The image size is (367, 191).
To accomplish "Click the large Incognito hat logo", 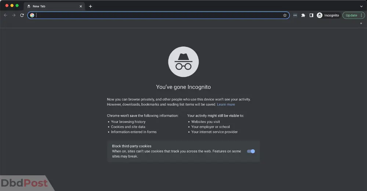I will pos(183,61).
